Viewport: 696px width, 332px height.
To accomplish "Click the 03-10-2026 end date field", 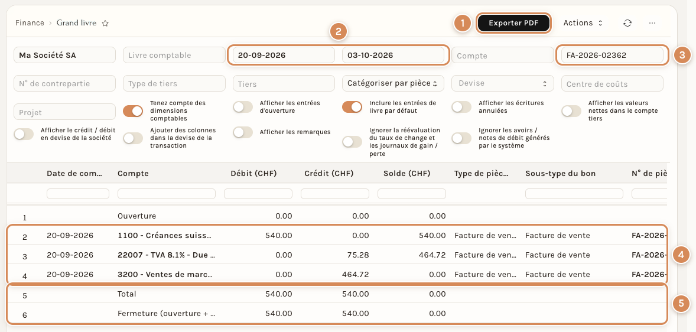I will 393,56.
